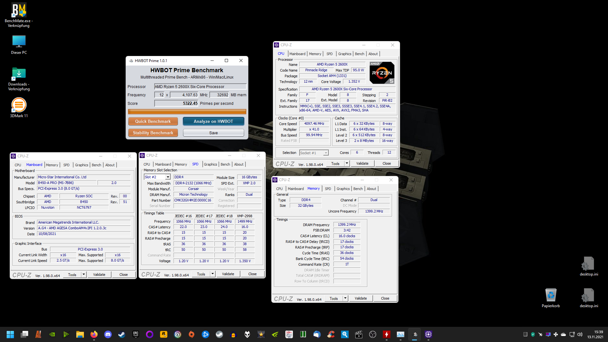Launch the 3DMark 11 desktop shortcut
Screen dimensions: 608x342
(x=19, y=108)
